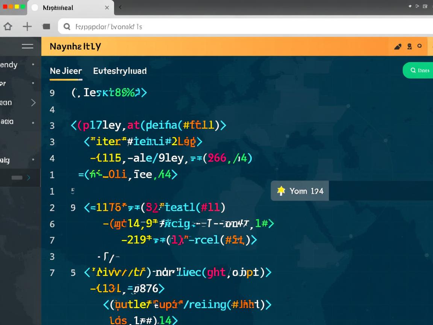Click the dark folder icon beside plus
Image resolution: width=433 pixels, height=325 pixels.
click(x=46, y=26)
